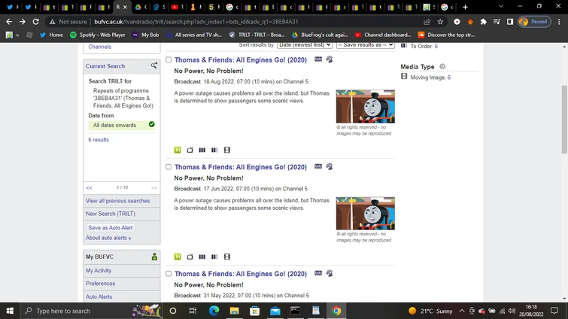
Task: Open the Sort results by dropdown
Action: point(305,45)
